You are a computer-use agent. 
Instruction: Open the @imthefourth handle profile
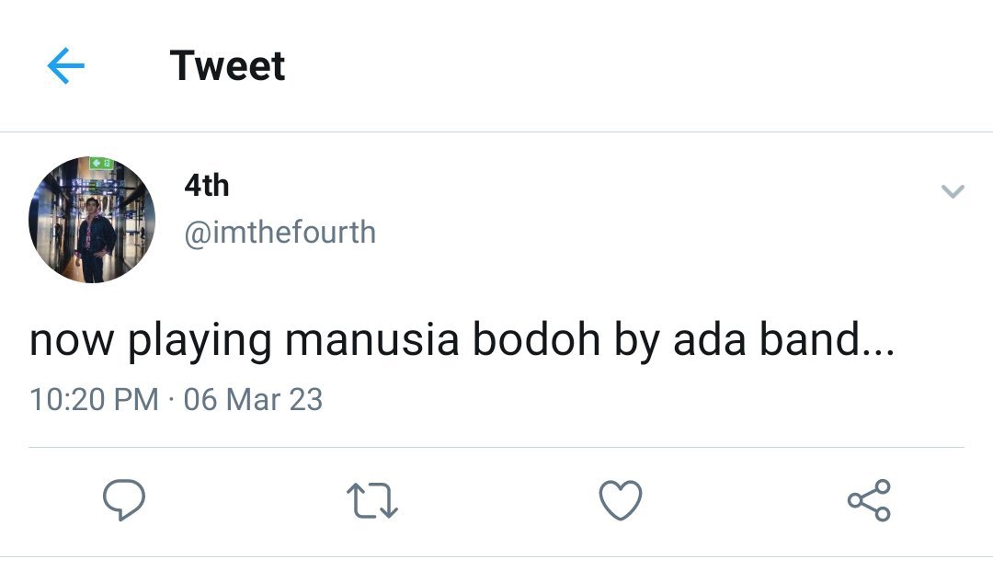[280, 233]
